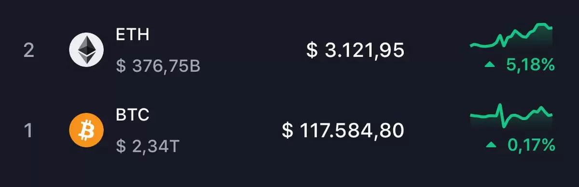Viewport: 579px width, 187px height.
Task: Click BTC market cap $ 2,34T
Action: click(148, 146)
